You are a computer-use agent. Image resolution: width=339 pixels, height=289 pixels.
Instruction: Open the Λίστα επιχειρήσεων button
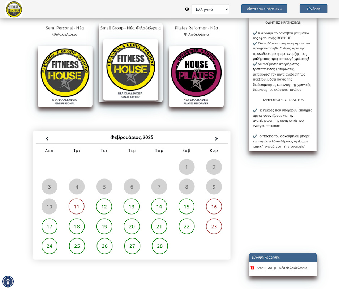coord(264,9)
